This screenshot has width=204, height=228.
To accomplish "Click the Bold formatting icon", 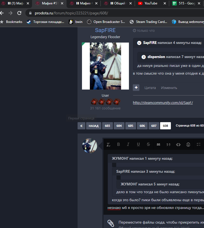I will [x=118, y=144].
